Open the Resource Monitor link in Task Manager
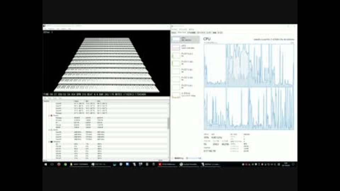 [x=194, y=158]
